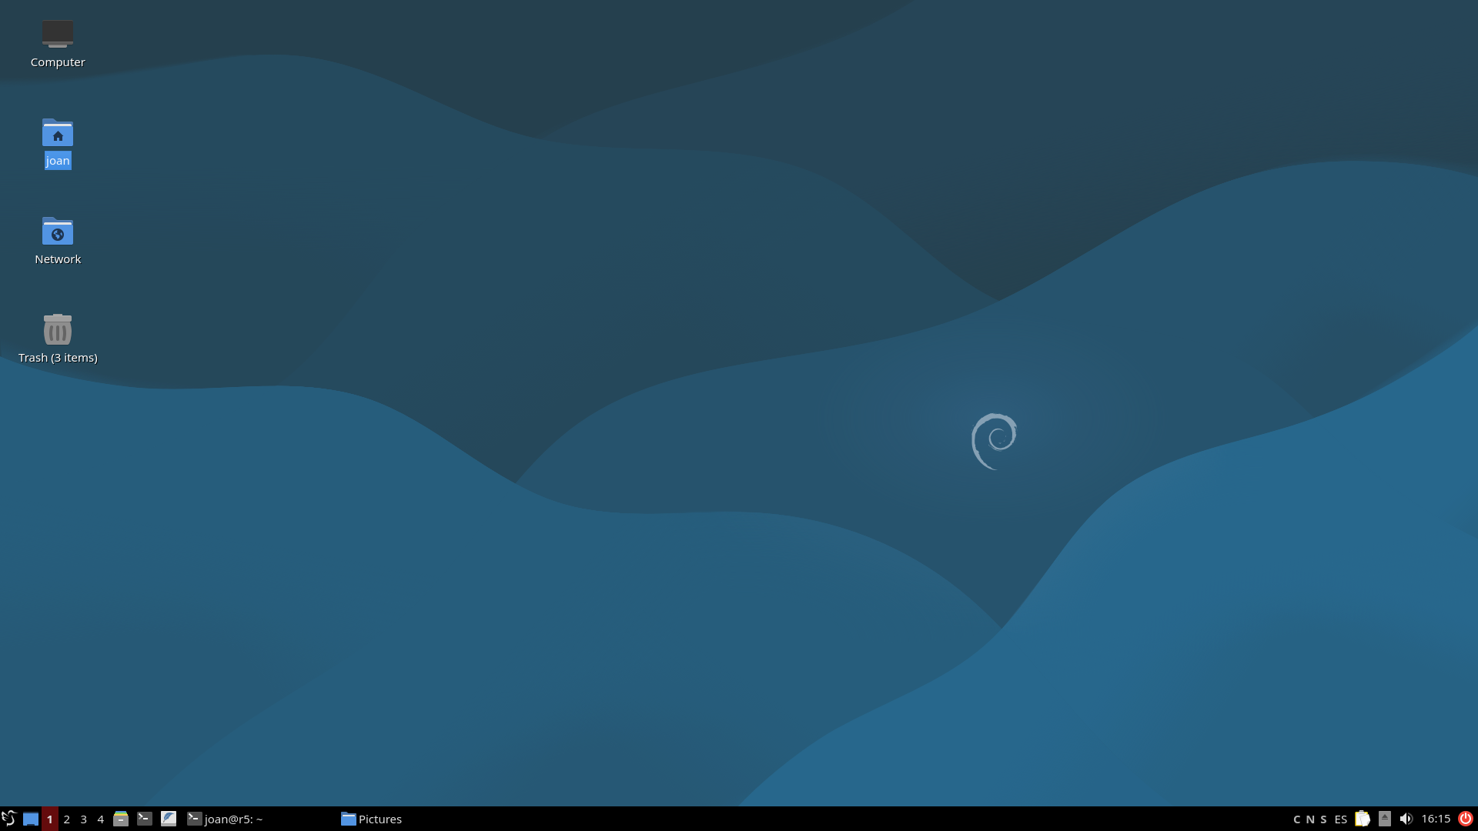This screenshot has width=1478, height=831.
Task: Launch terminal from quicklaunch icon
Action: pos(144,819)
